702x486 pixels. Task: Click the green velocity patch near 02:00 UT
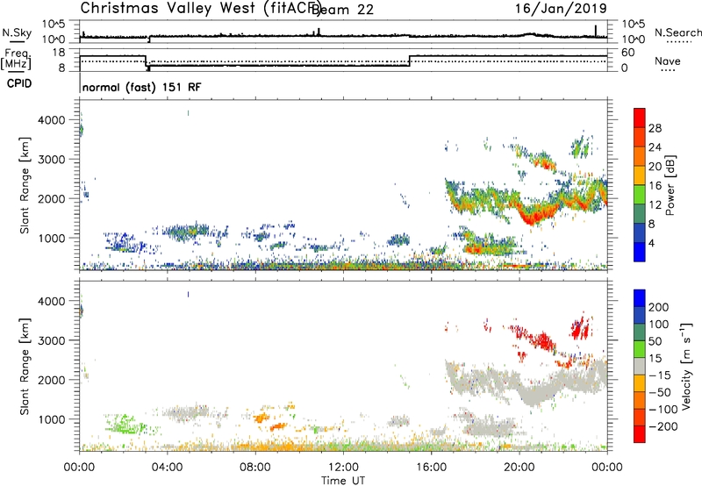point(125,425)
